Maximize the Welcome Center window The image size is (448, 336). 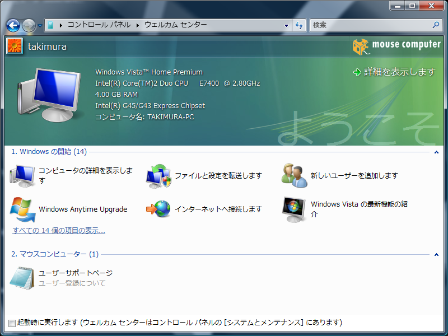coord(412,6)
